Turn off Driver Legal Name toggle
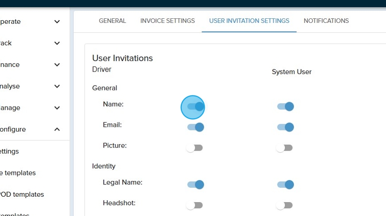The height and width of the screenshot is (216, 386). tap(195, 185)
